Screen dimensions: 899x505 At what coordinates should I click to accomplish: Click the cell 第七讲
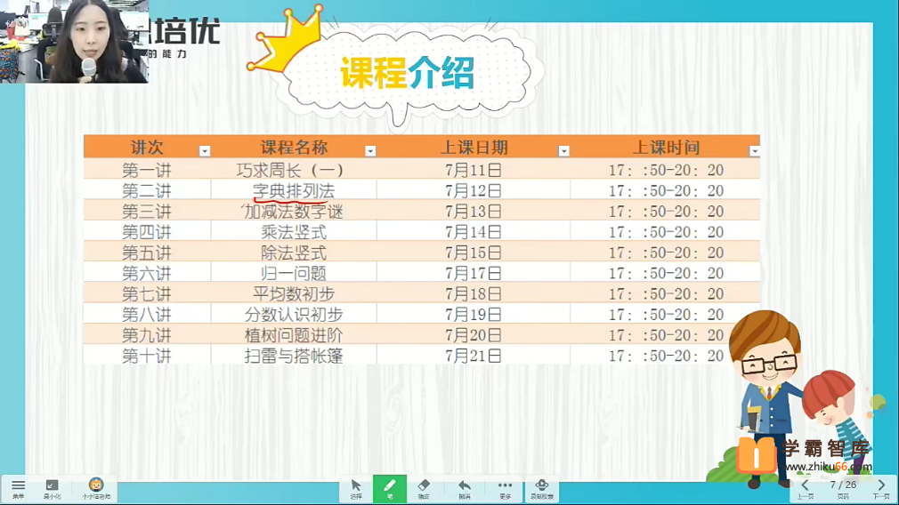click(147, 293)
